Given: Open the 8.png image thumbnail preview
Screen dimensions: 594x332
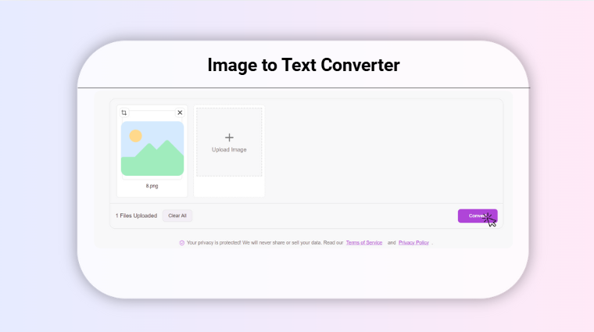Looking at the screenshot, I should (152, 148).
